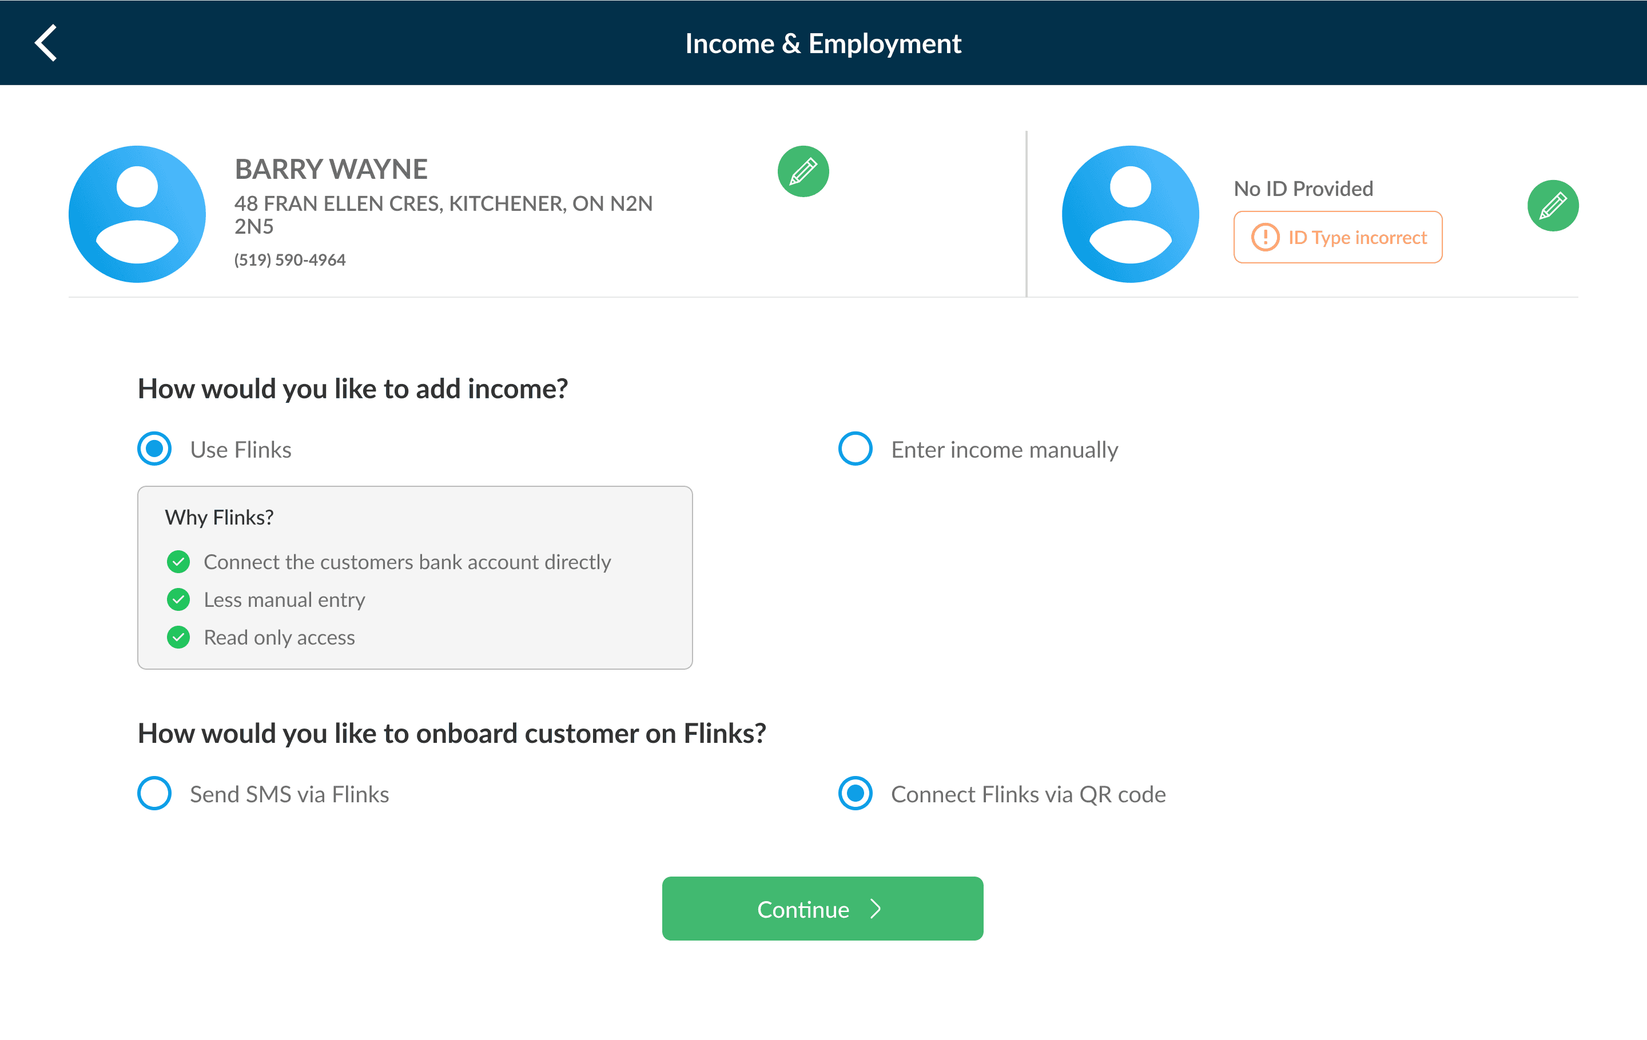Click the Income & Employment header title
The image size is (1647, 1040).
pos(823,44)
